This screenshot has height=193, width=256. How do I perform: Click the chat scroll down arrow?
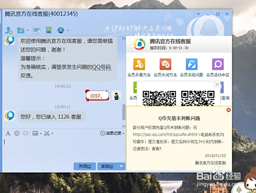(124, 126)
